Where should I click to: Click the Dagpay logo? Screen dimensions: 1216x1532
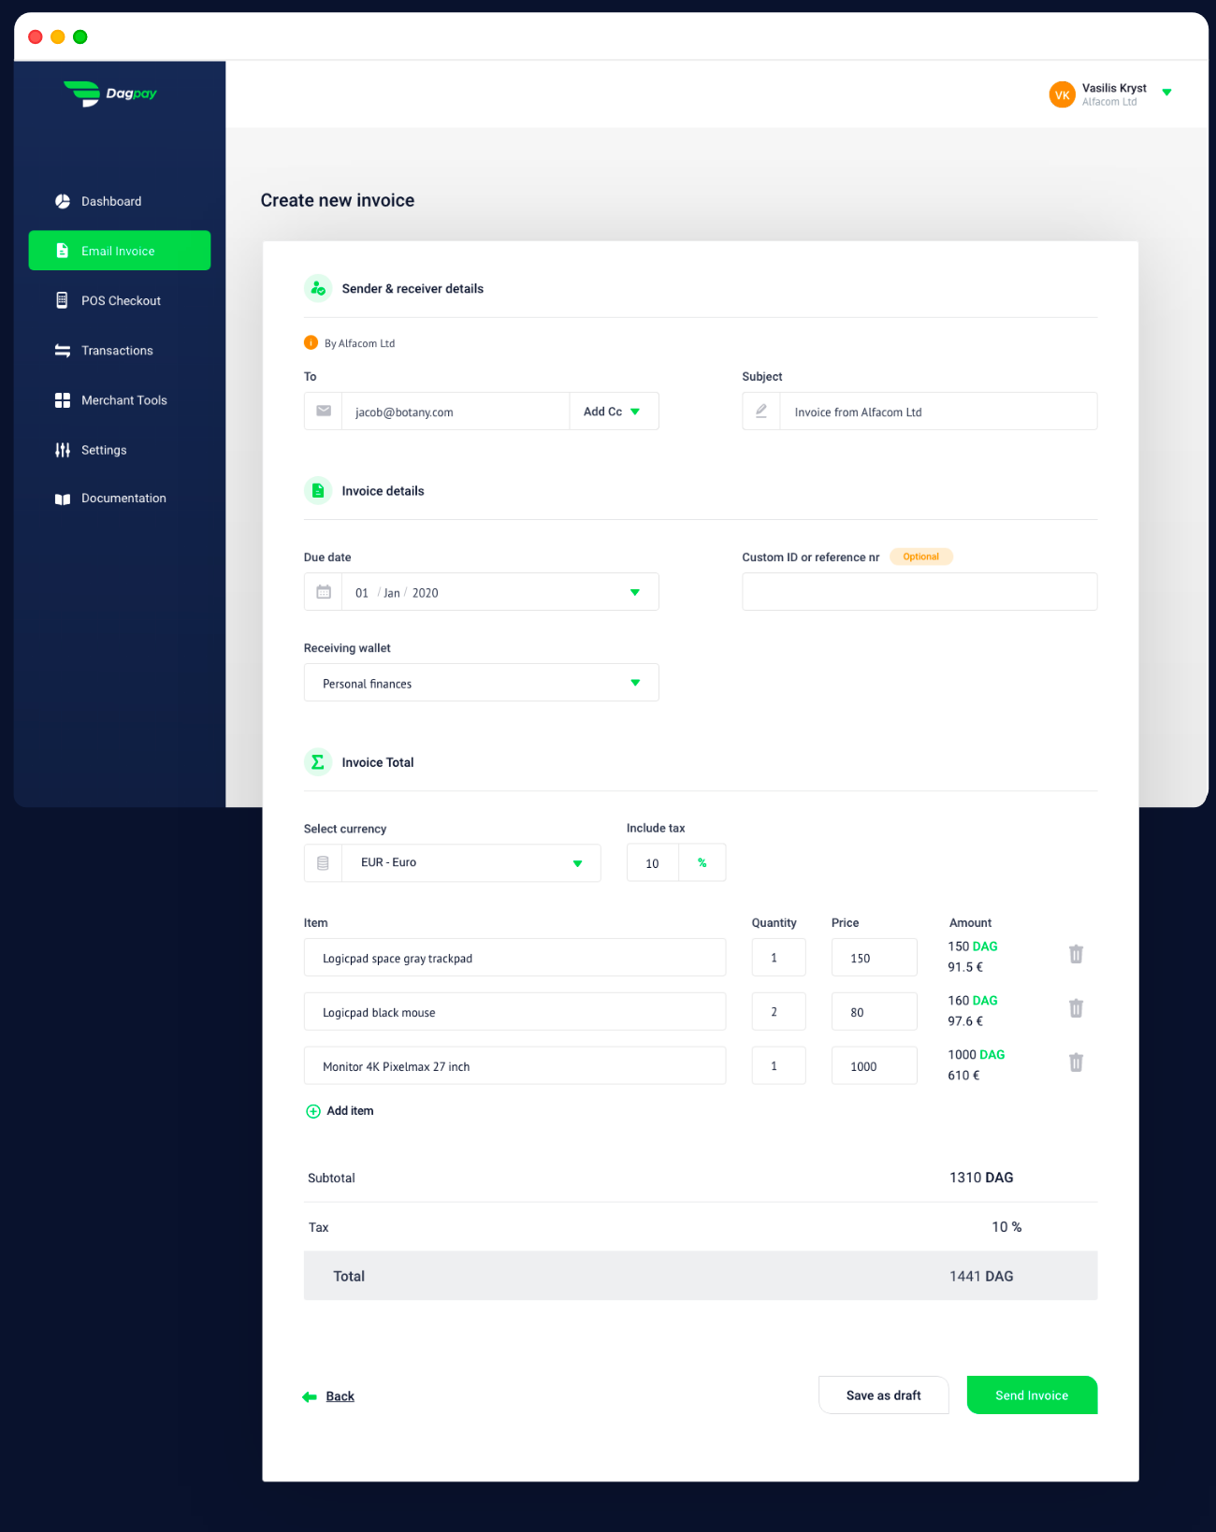(110, 94)
